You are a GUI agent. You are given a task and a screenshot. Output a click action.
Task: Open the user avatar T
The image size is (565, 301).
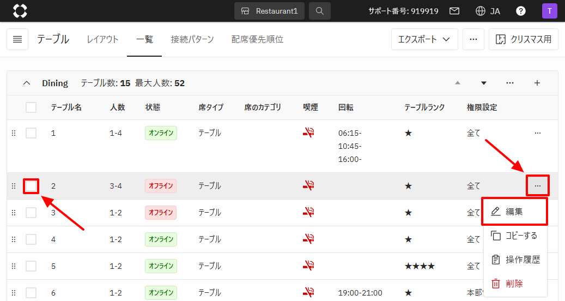(x=550, y=11)
